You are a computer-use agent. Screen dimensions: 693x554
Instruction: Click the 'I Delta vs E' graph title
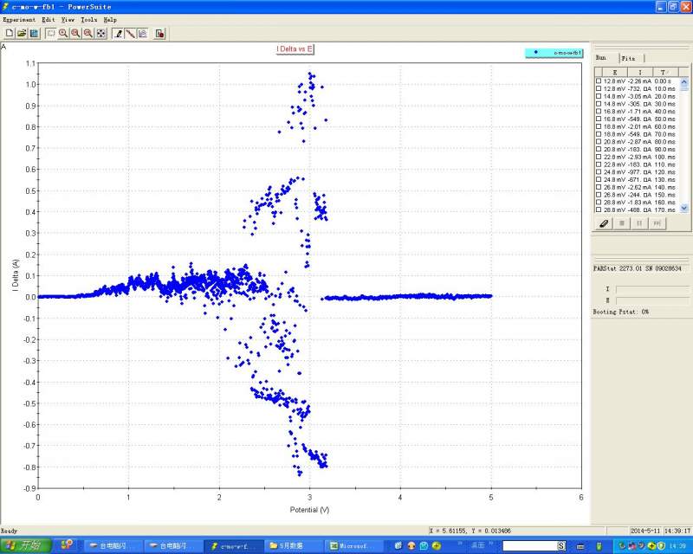[x=295, y=48]
